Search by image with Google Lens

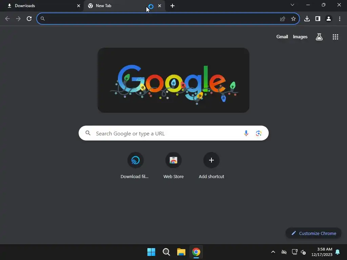click(259, 133)
